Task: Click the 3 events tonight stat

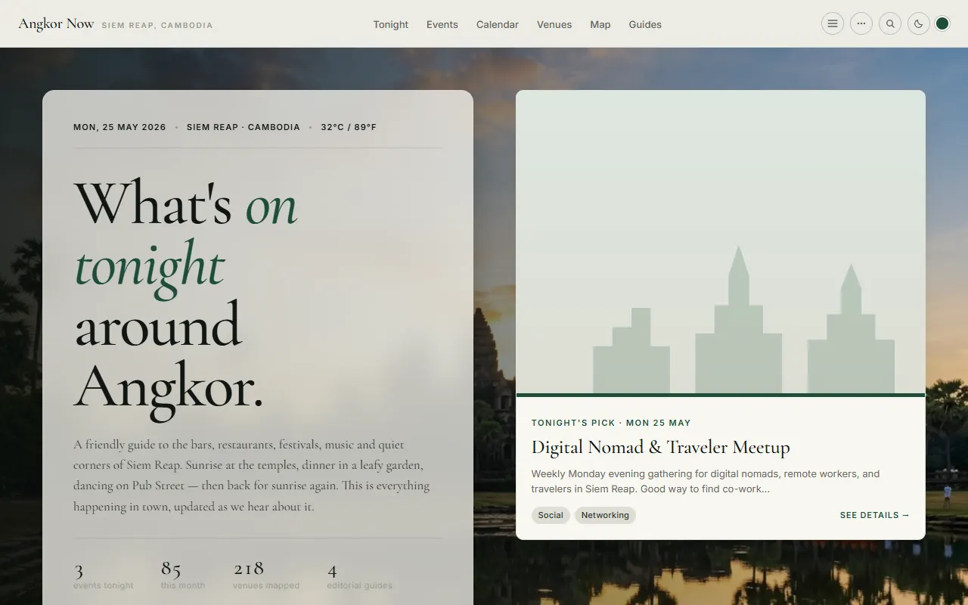Action: pos(104,576)
